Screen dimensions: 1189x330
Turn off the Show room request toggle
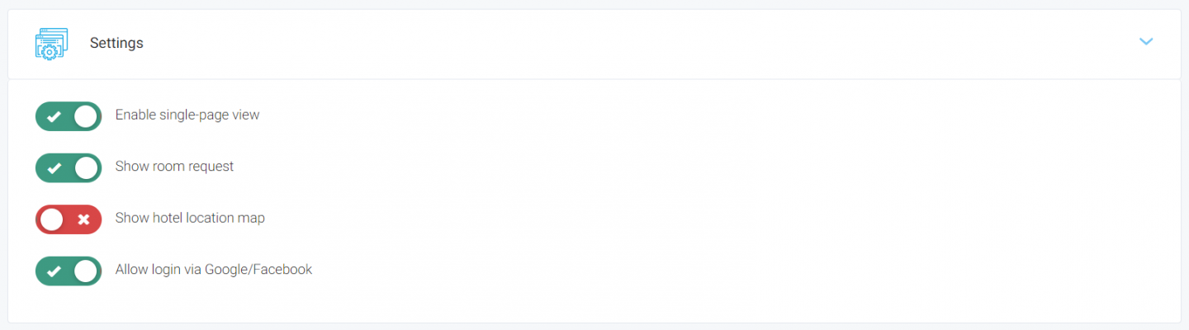pyautogui.click(x=69, y=167)
